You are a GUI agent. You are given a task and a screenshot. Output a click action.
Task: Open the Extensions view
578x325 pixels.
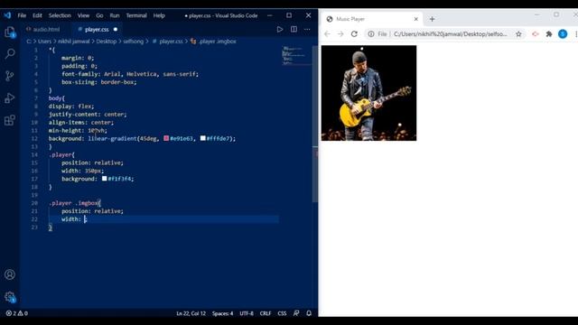click(x=10, y=120)
